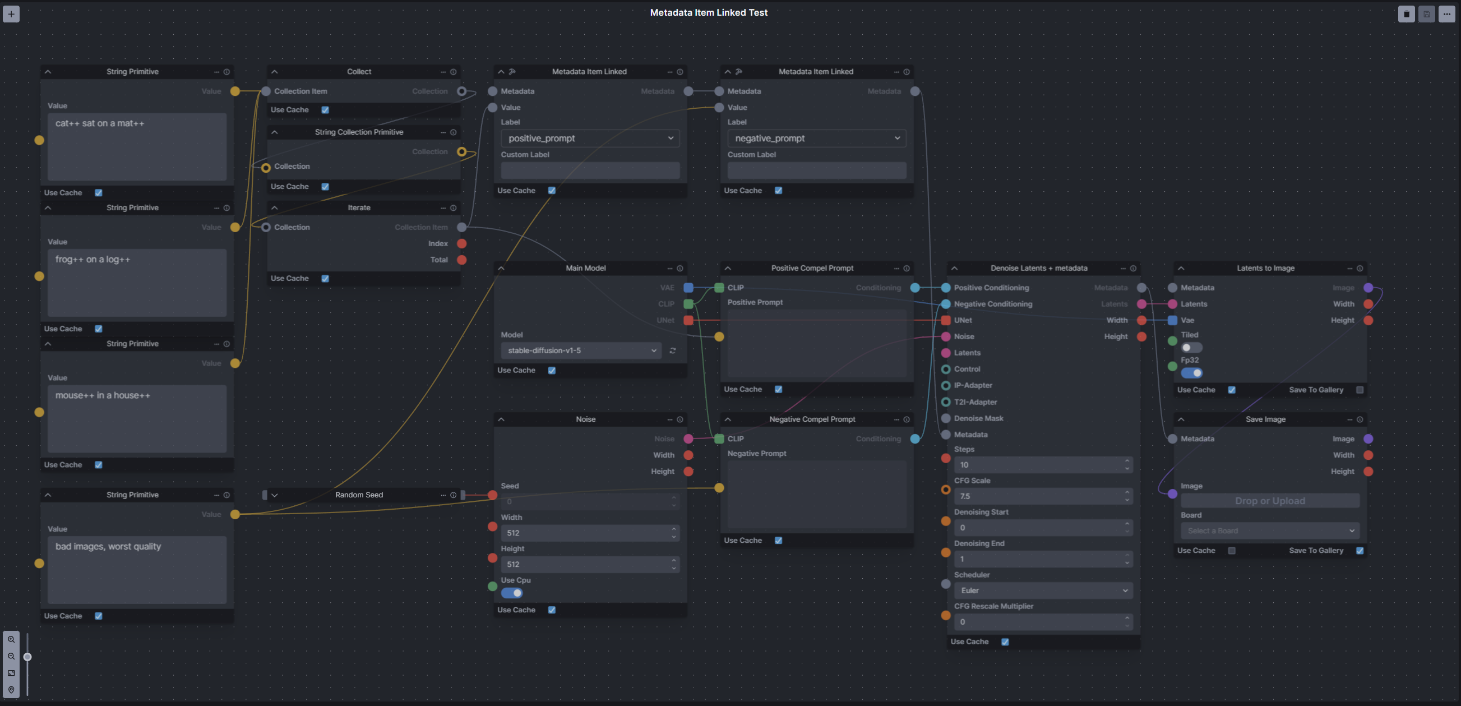Toggle the minimap pin icon
Viewport: 1461px width, 706px height.
11,690
